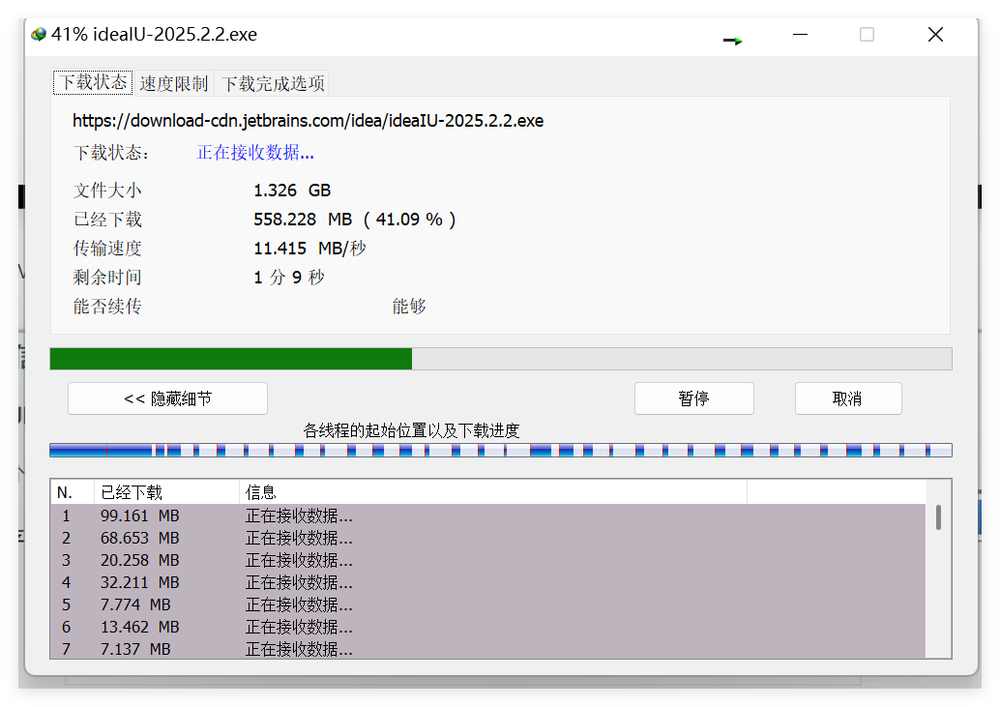Open the 速度限制 tab

174,83
